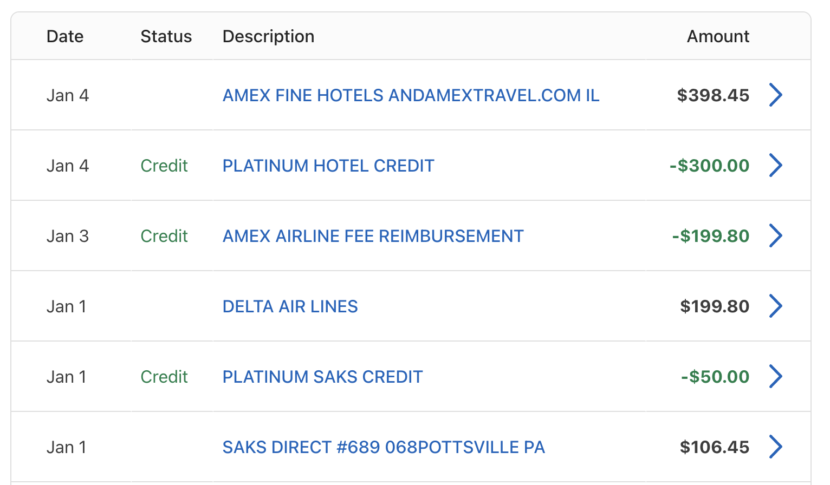Click the Date column header
Viewport: 830px width, 485px height.
pyautogui.click(x=64, y=36)
